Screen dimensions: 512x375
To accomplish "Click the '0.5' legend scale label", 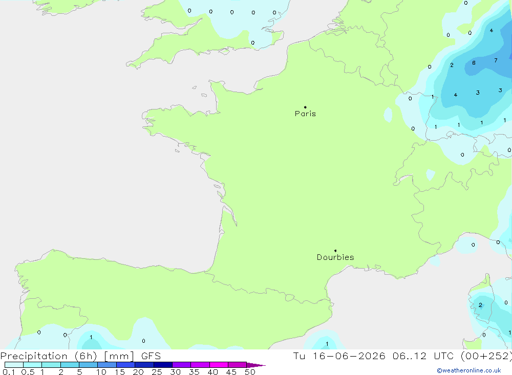I will pyautogui.click(x=28, y=372).
